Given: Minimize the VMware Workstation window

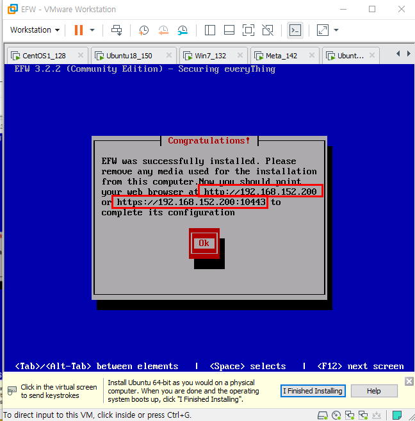Looking at the screenshot, I should [343, 9].
